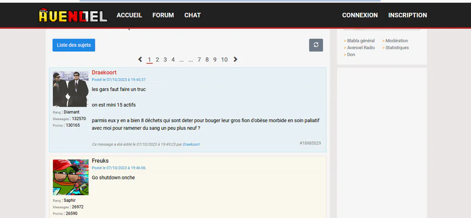Viewport: 471px width, 218px height.
Task: Select page 7 in pagination
Action: click(x=199, y=60)
